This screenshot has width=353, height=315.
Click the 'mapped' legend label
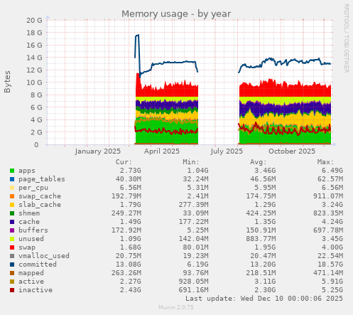point(31,273)
